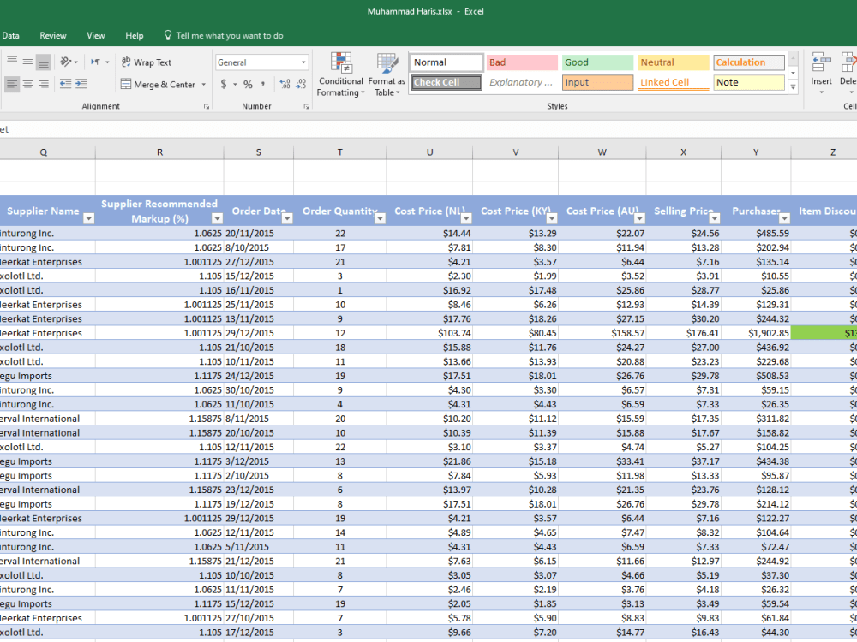Toggle filter dropdown for Supplier Name column
The height and width of the screenshot is (642, 857).
coord(88,219)
